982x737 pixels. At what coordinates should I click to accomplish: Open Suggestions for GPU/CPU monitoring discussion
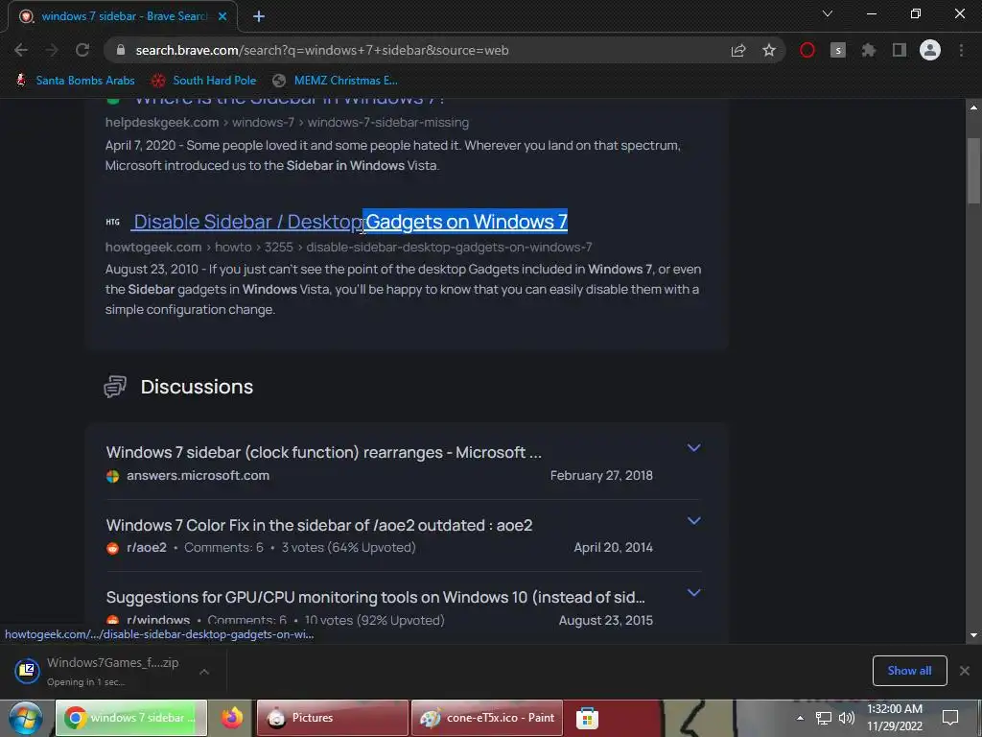point(376,597)
